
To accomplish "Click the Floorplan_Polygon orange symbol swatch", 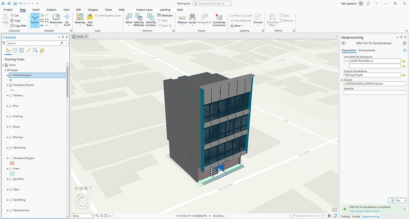I will pos(12,163).
